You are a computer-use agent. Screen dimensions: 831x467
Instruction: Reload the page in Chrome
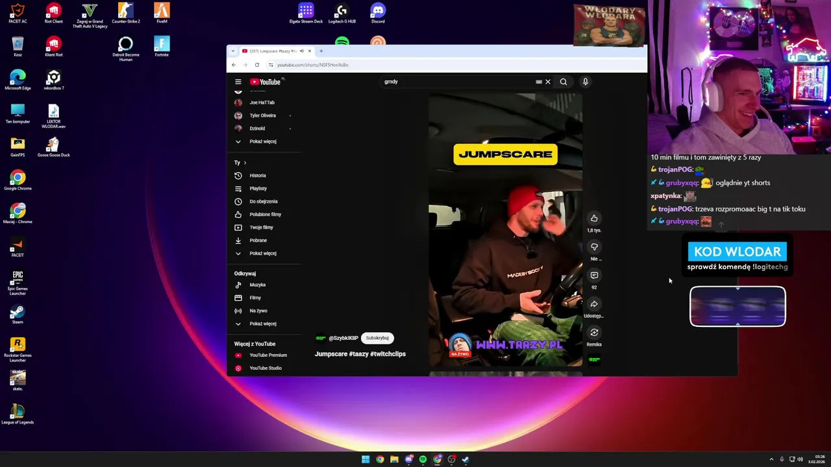[x=257, y=65]
